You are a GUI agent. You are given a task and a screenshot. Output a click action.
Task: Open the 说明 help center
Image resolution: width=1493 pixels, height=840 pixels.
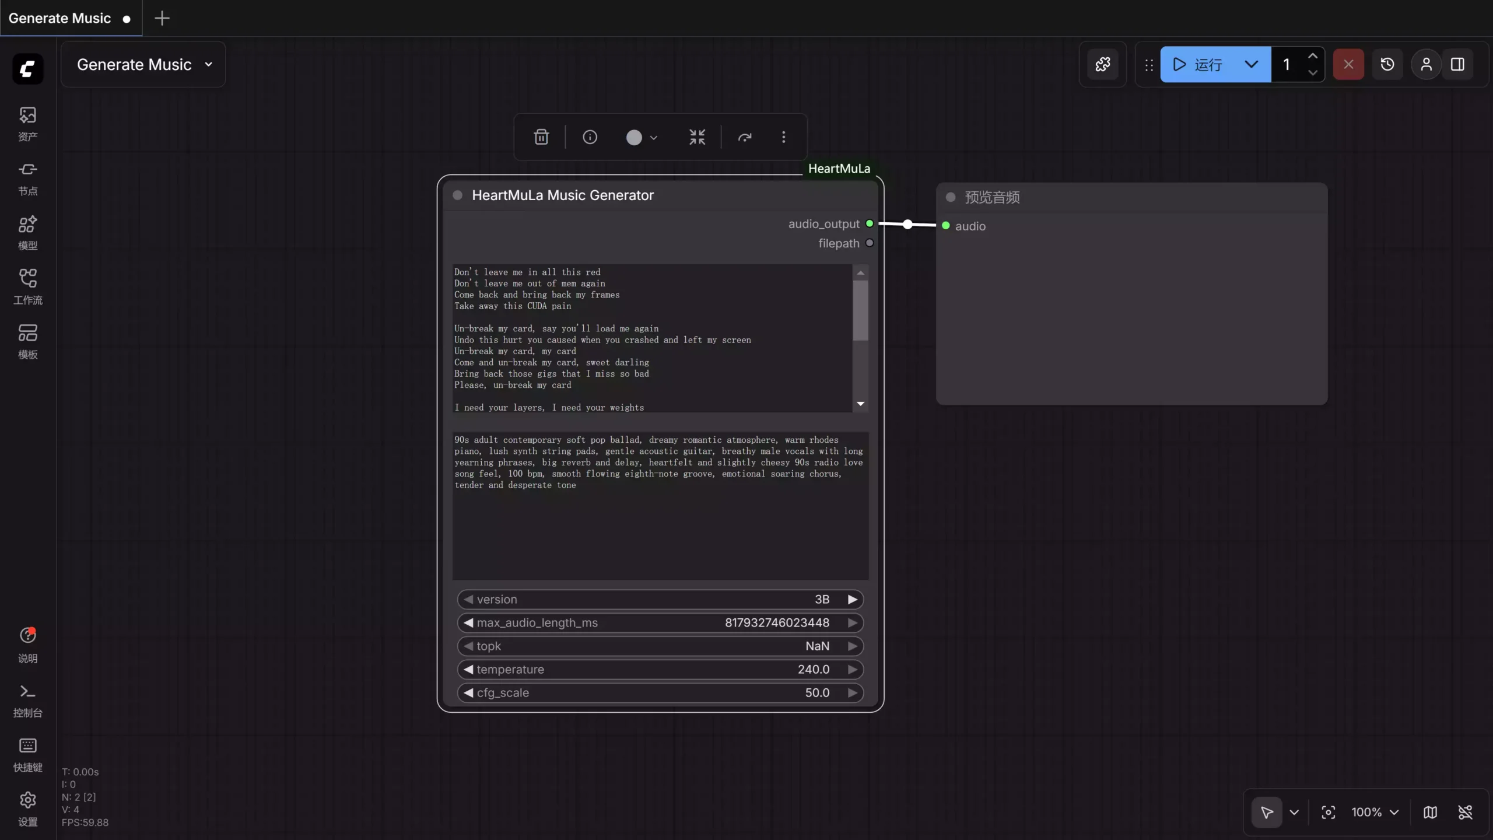tap(27, 645)
